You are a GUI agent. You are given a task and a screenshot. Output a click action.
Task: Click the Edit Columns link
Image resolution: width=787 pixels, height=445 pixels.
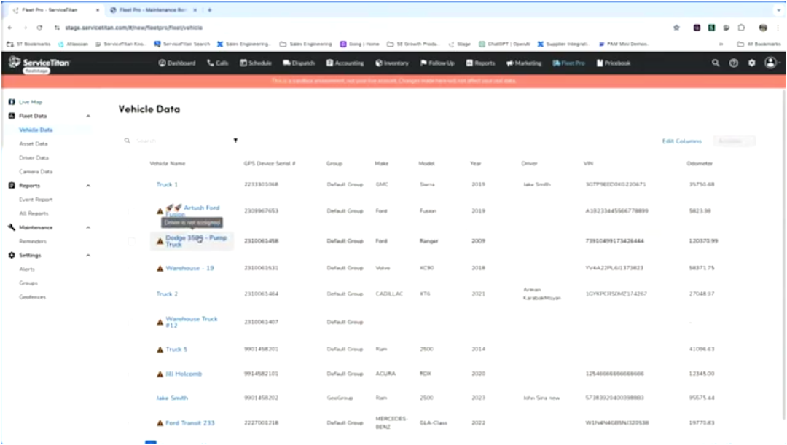tap(681, 141)
